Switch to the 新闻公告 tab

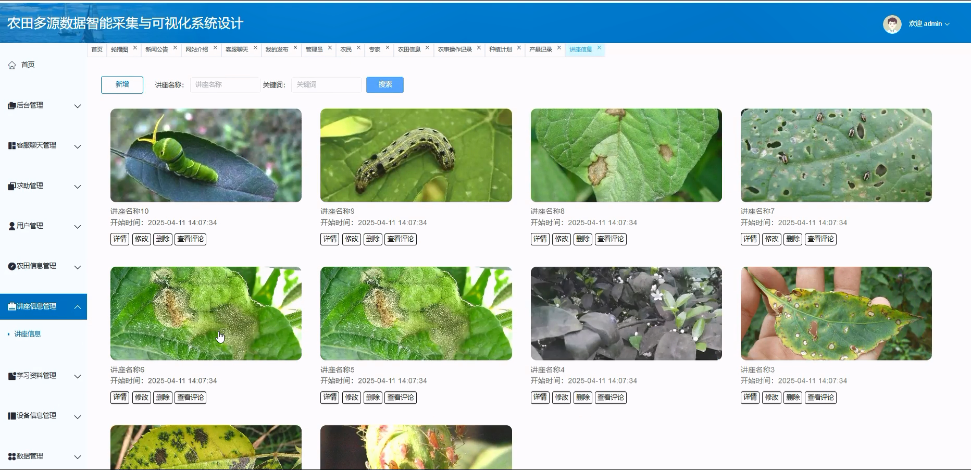coord(157,50)
